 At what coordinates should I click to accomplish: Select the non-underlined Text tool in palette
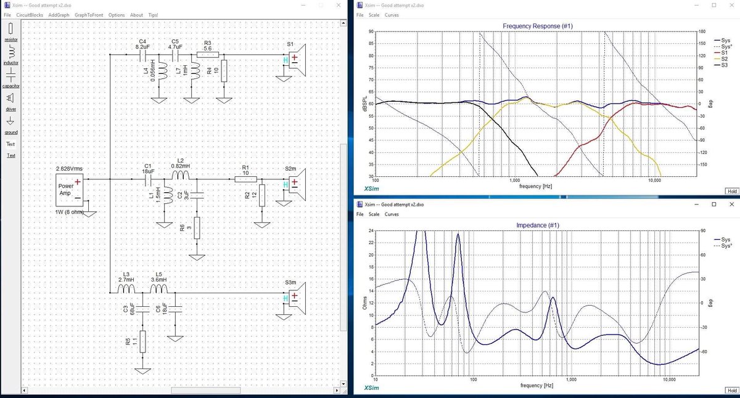[10, 144]
